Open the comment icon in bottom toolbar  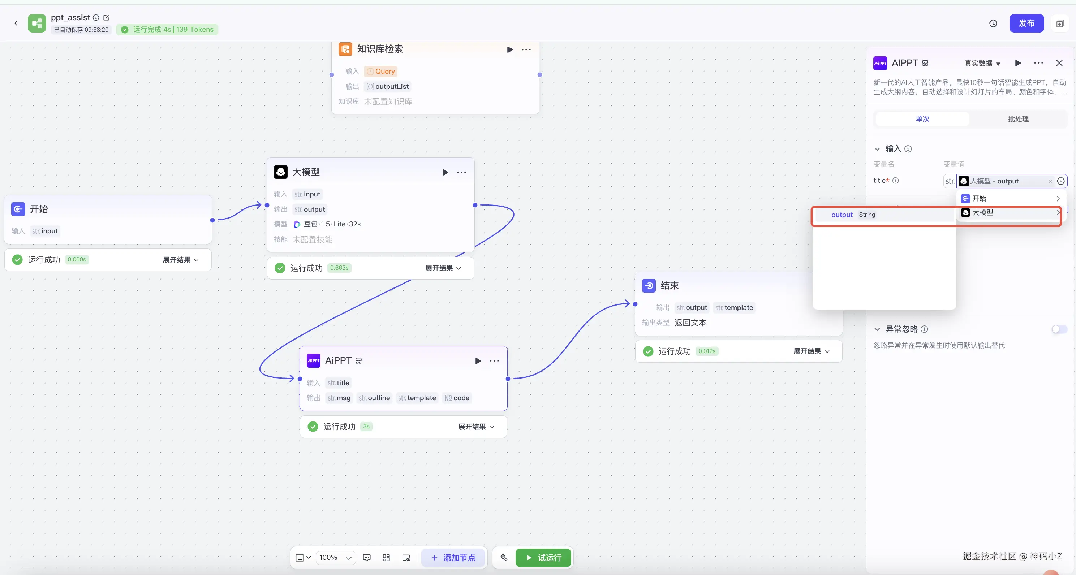(367, 558)
